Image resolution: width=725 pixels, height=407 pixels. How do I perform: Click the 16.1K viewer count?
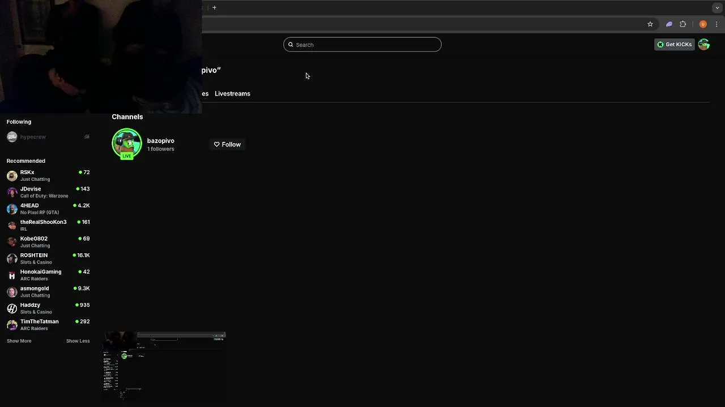[x=83, y=256]
